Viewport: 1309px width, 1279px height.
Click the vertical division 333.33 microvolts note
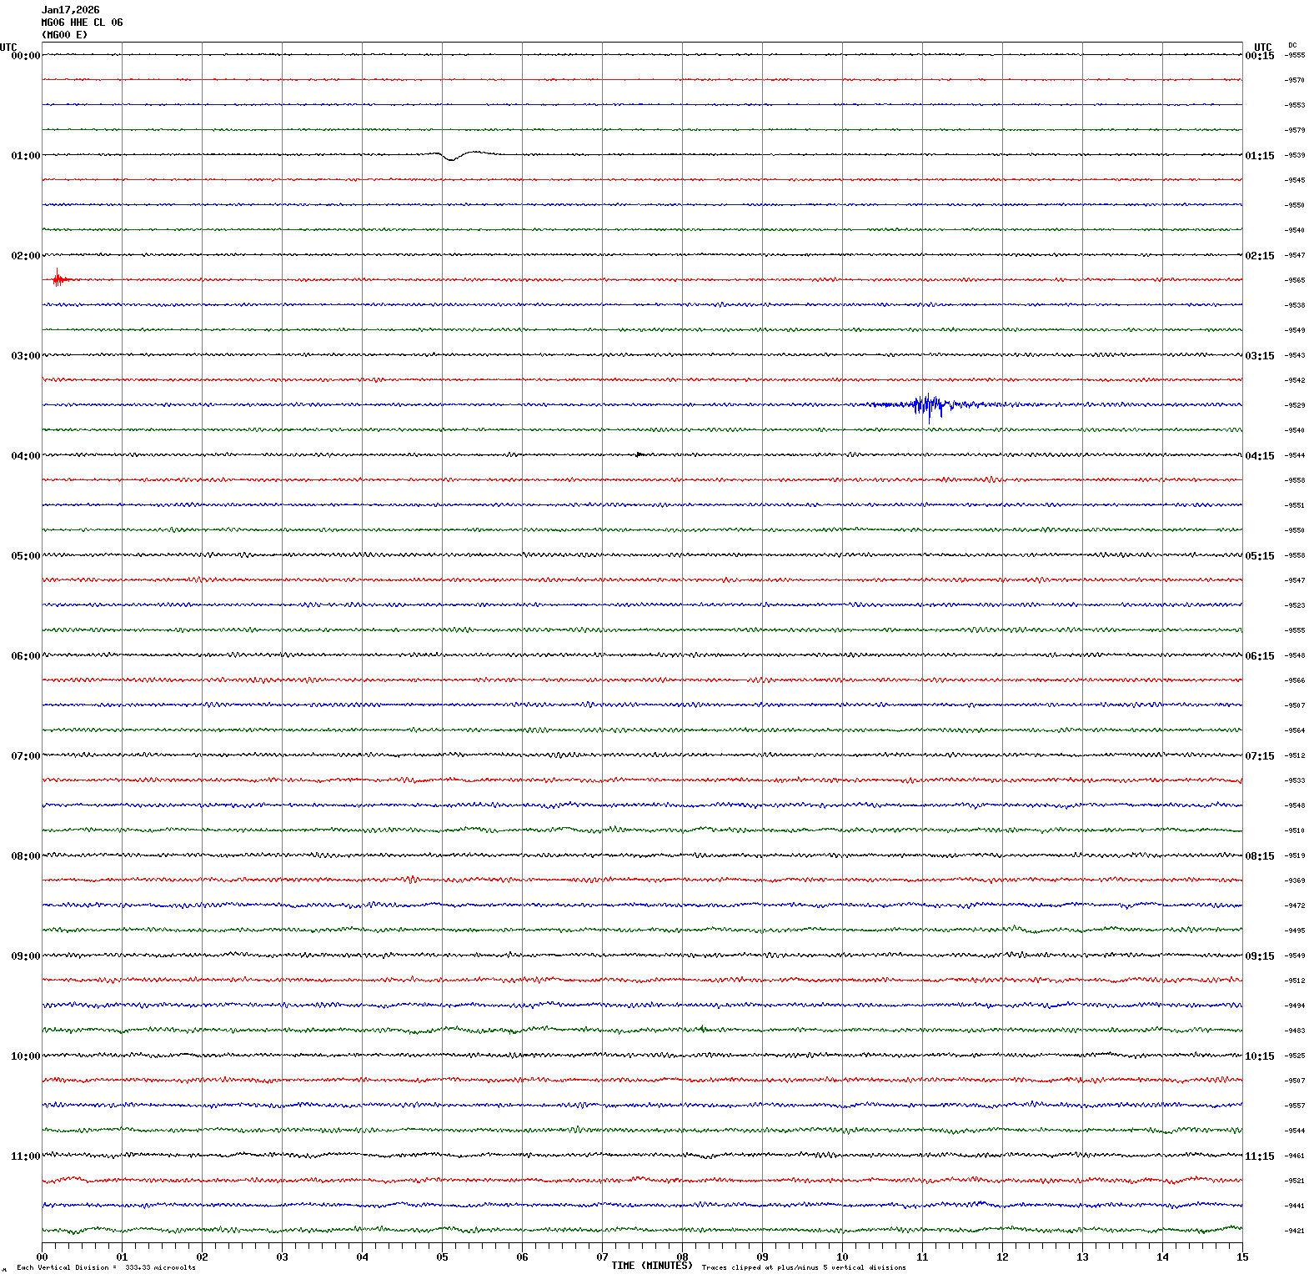[x=106, y=1267]
